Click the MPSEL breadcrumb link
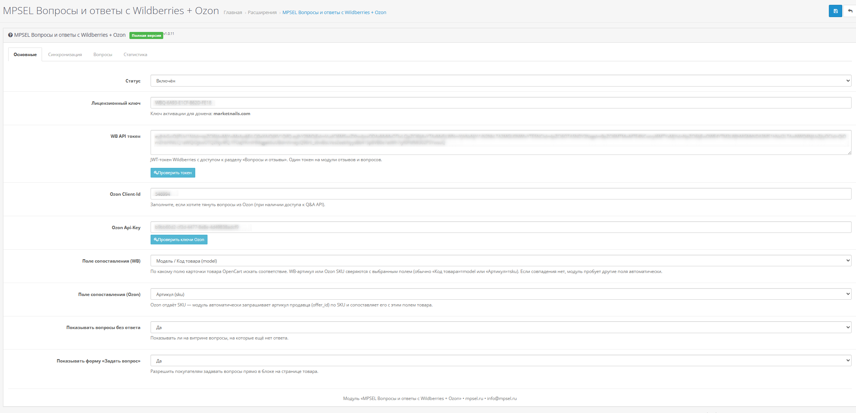Viewport: 856px width, 413px height. tap(334, 13)
